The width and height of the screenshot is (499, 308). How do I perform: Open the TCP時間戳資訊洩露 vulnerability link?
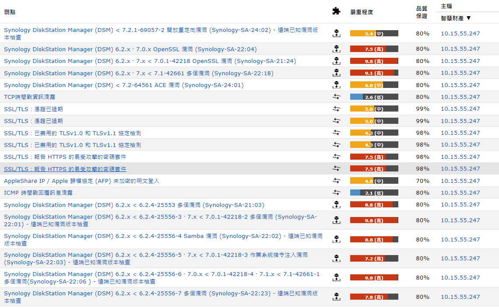click(30, 97)
